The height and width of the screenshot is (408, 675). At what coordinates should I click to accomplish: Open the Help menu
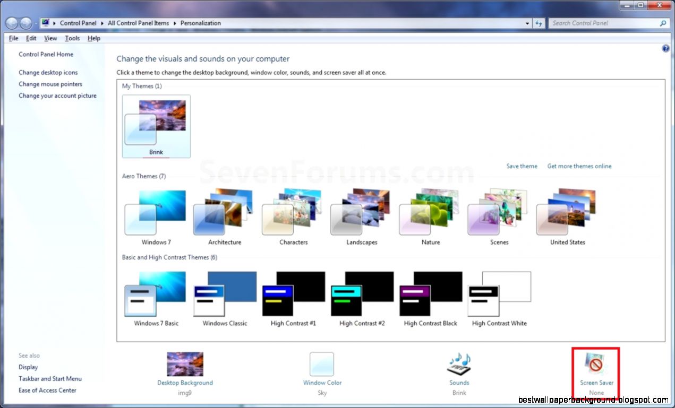pyautogui.click(x=94, y=38)
